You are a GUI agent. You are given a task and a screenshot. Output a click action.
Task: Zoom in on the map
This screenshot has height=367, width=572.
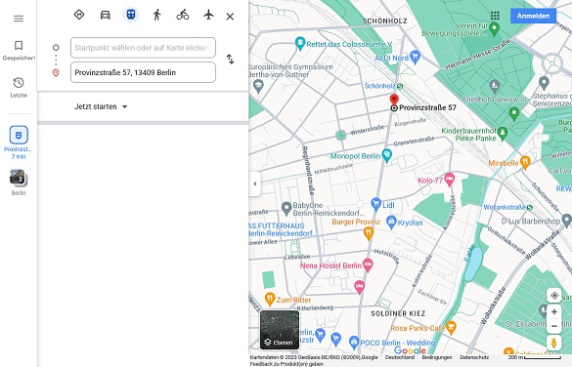(554, 312)
